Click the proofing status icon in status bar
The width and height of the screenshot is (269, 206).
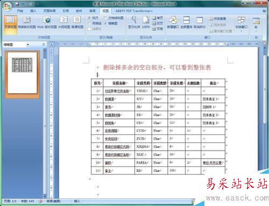click(40, 201)
